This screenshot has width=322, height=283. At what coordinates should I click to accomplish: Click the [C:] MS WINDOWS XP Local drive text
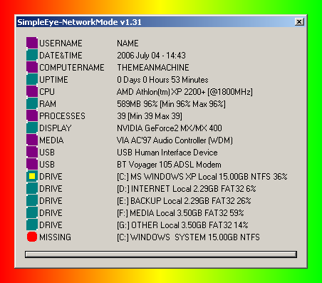click(x=202, y=177)
